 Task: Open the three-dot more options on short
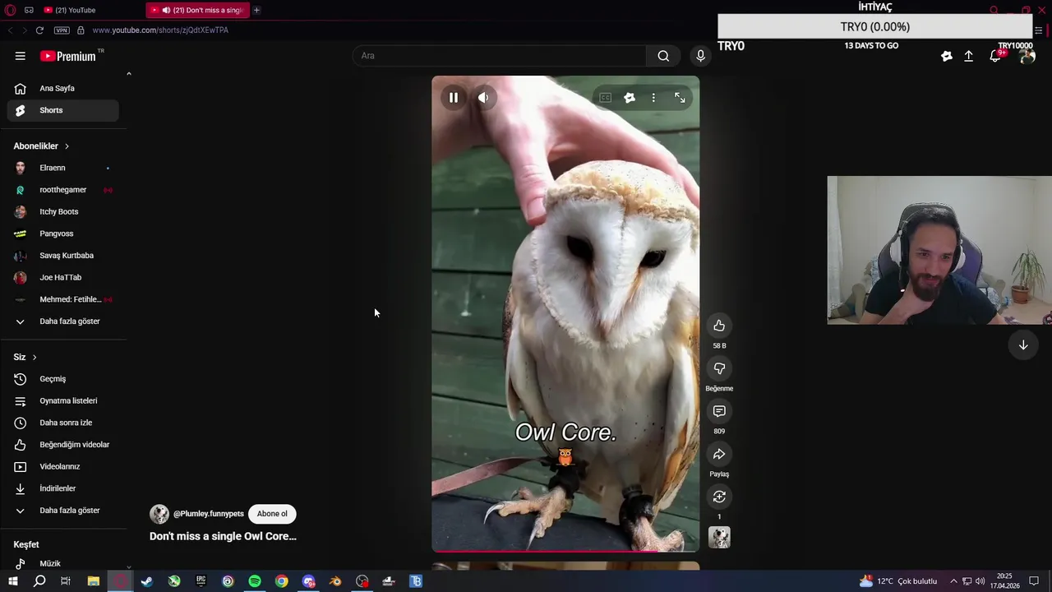point(653,98)
